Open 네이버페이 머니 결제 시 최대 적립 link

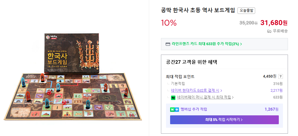[x=204, y=97]
